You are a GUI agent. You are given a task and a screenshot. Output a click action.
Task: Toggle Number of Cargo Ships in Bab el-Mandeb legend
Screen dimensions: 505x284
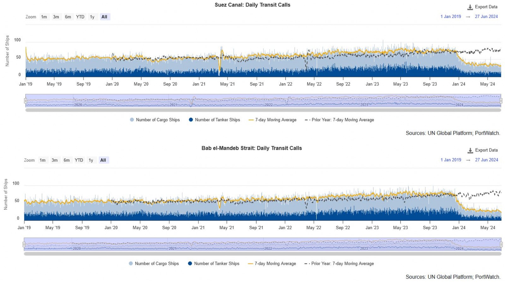154,264
